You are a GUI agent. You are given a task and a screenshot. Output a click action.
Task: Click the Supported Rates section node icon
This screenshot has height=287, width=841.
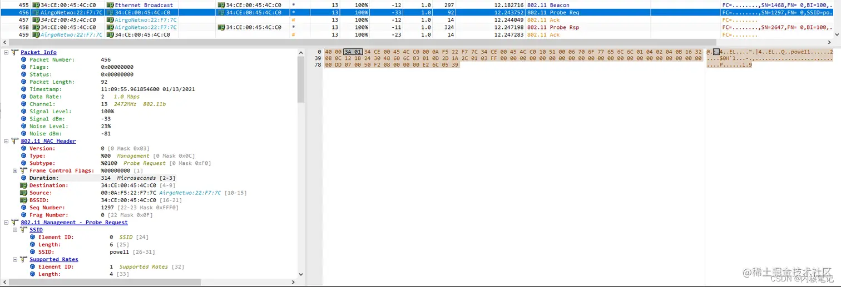pyautogui.click(x=24, y=259)
